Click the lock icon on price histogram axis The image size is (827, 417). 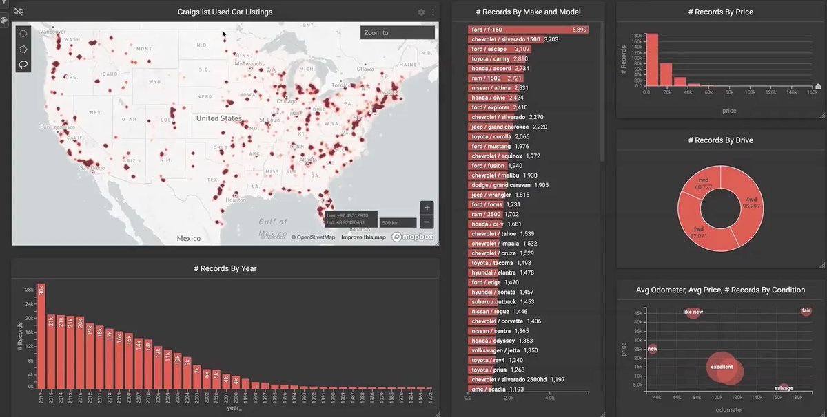click(818, 87)
